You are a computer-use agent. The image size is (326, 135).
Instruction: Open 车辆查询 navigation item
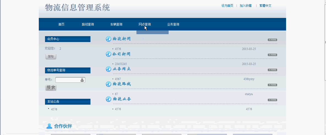116,24
